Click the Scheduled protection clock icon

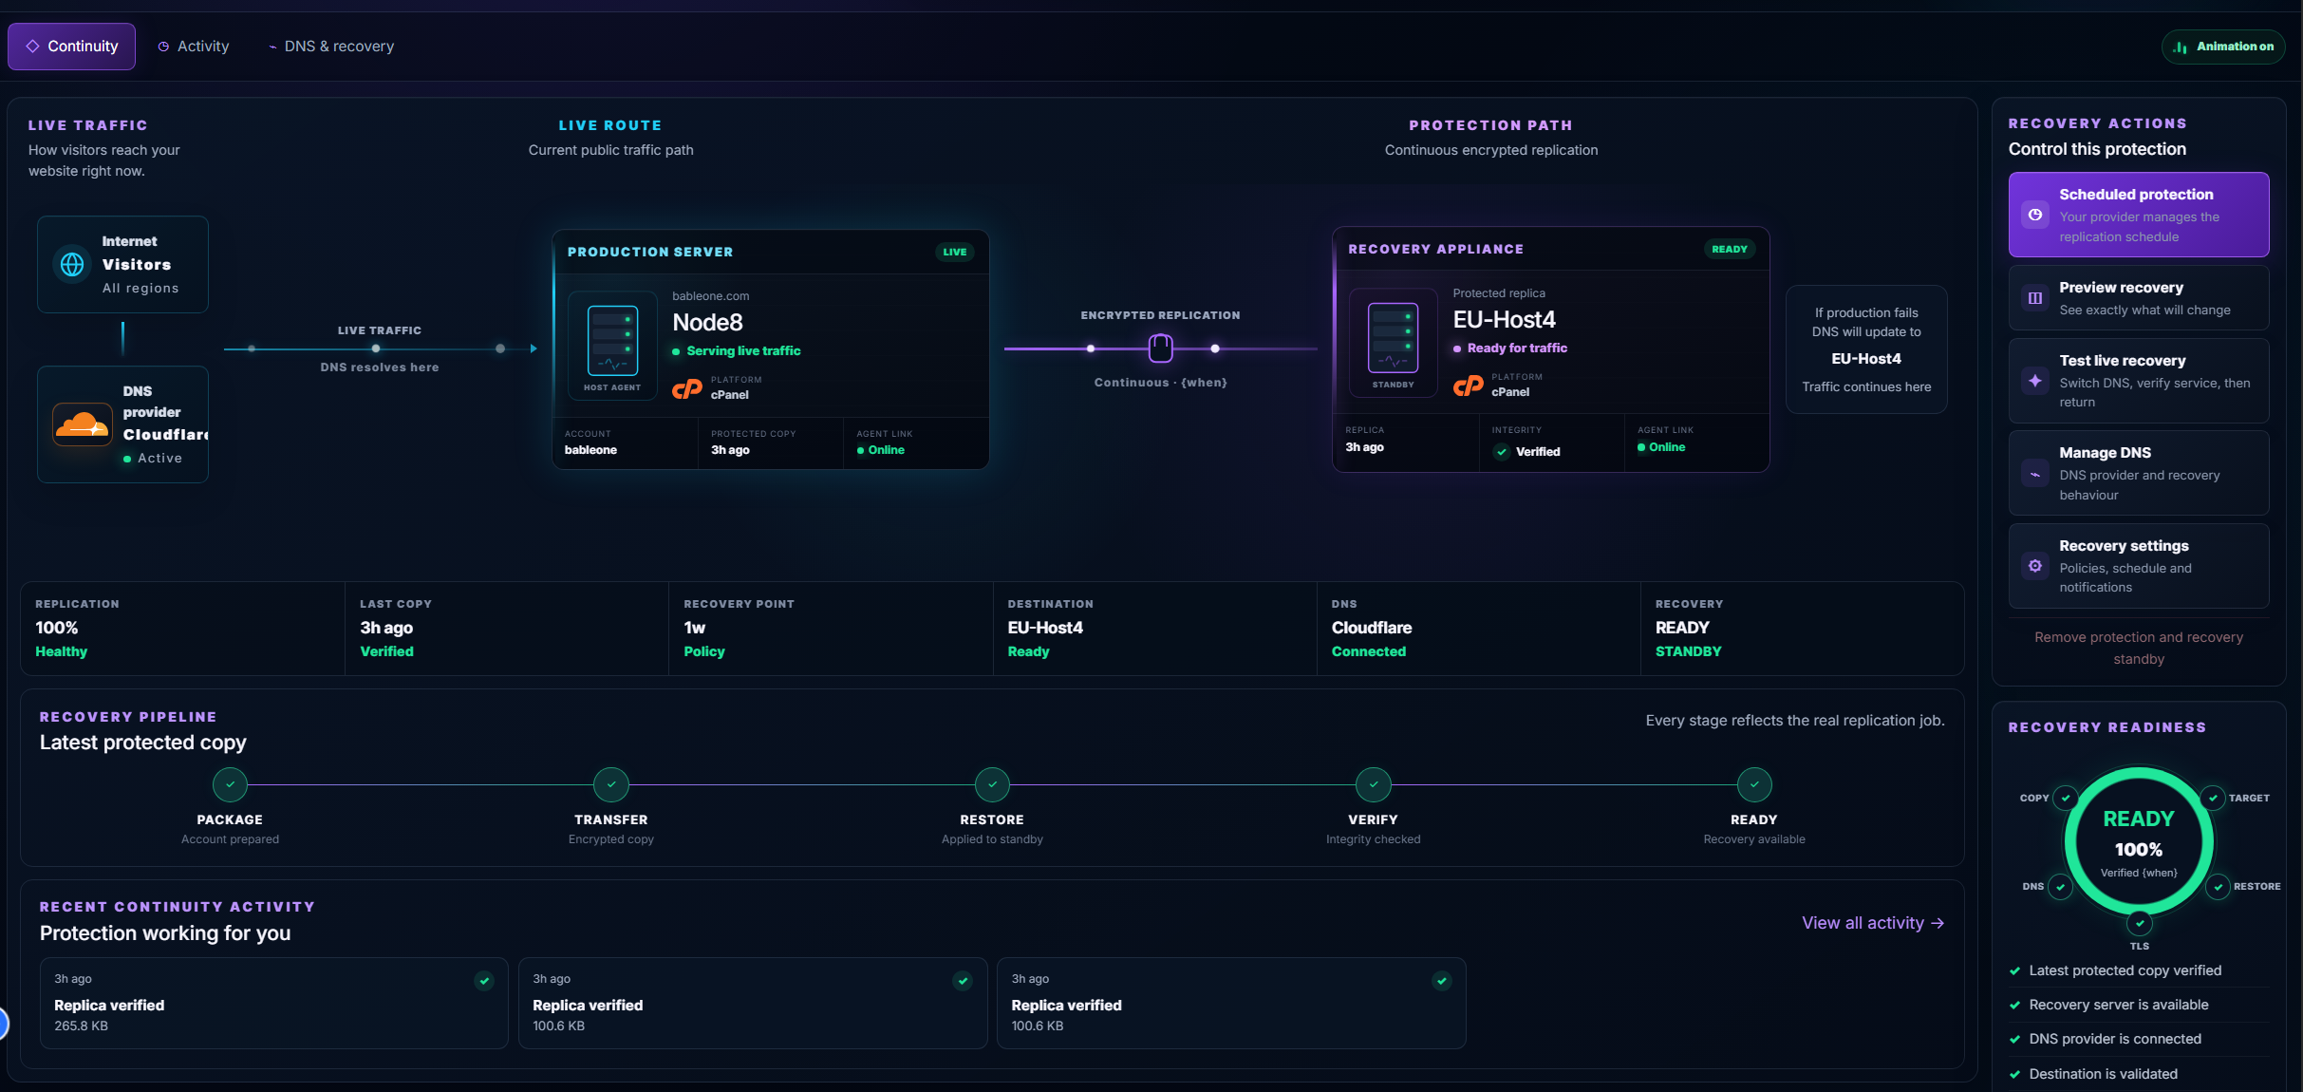[x=2035, y=215]
